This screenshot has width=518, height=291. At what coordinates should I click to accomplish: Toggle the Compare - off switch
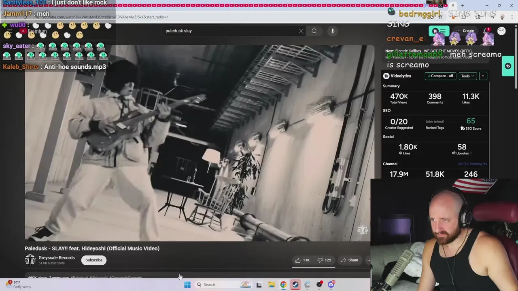coord(440,76)
